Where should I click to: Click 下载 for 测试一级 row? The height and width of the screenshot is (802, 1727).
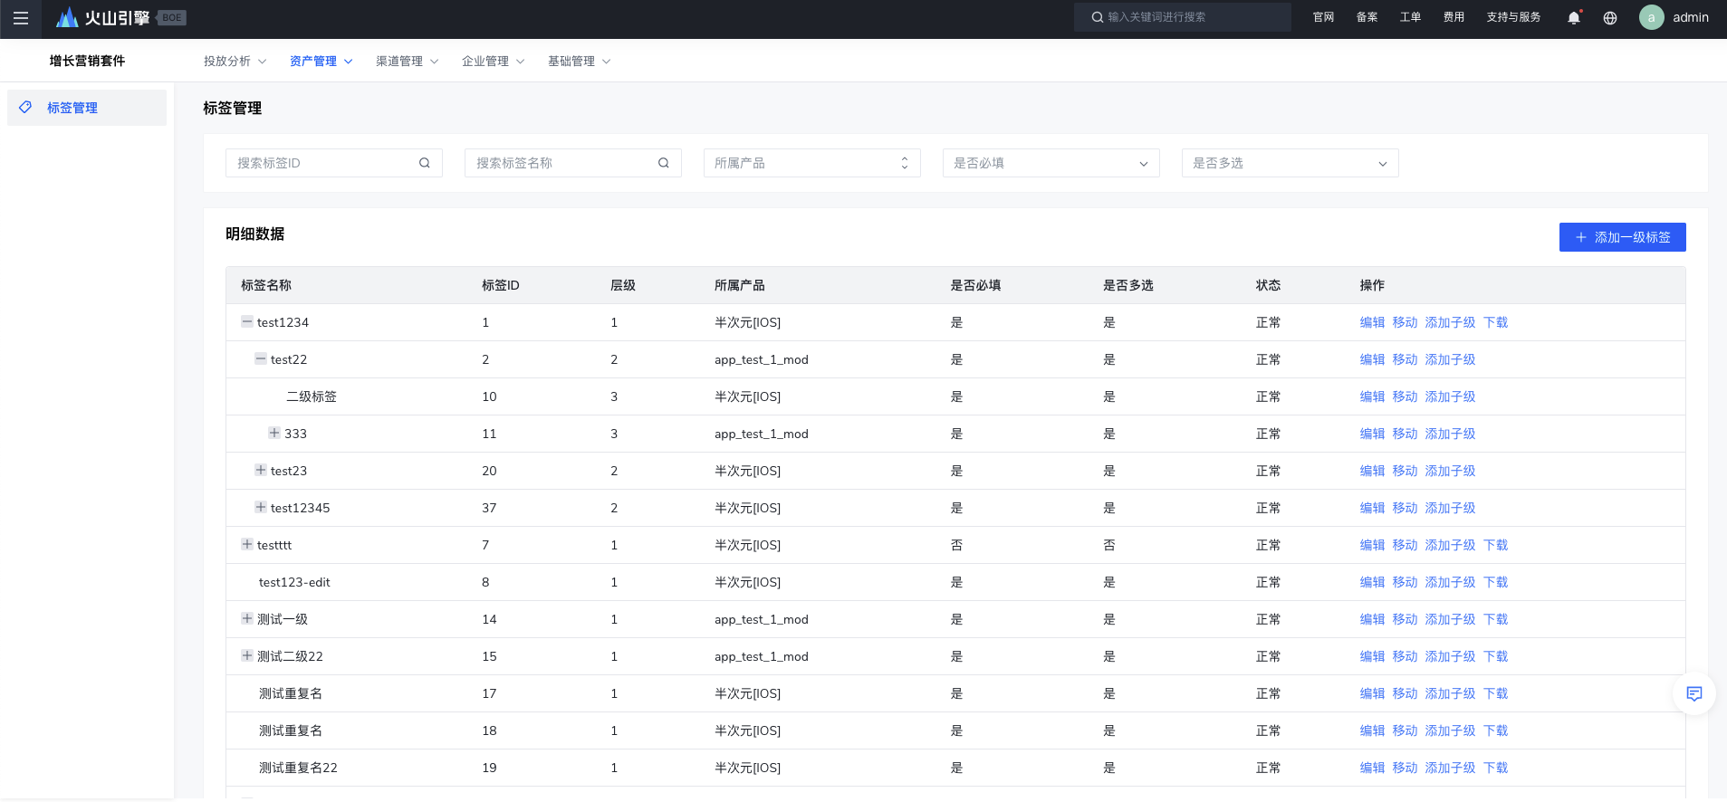point(1495,619)
